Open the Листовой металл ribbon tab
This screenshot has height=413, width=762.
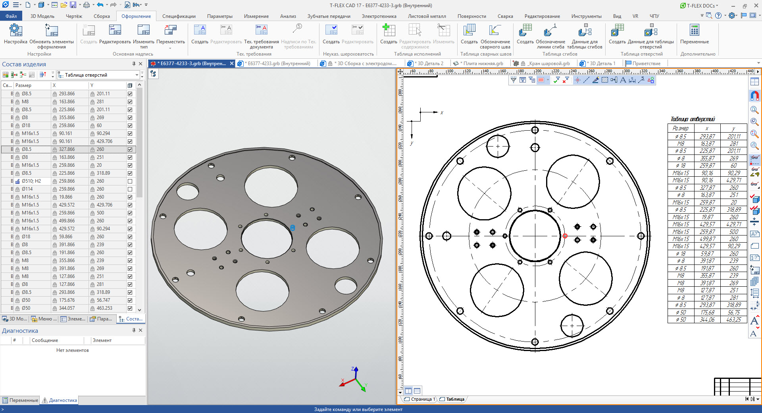pyautogui.click(x=427, y=16)
